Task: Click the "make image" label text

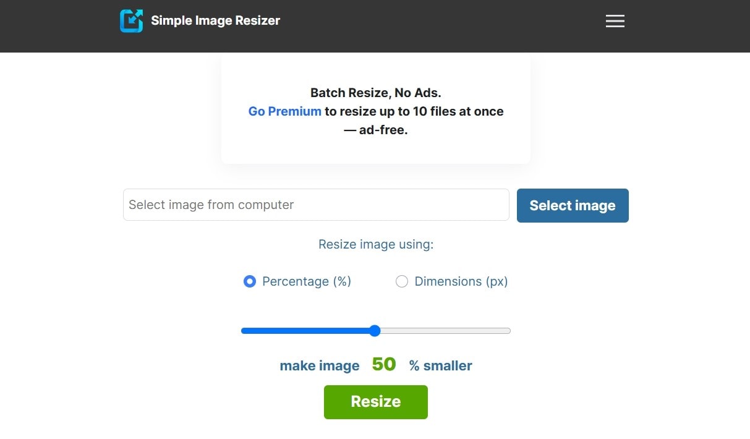Action: pyautogui.click(x=319, y=365)
